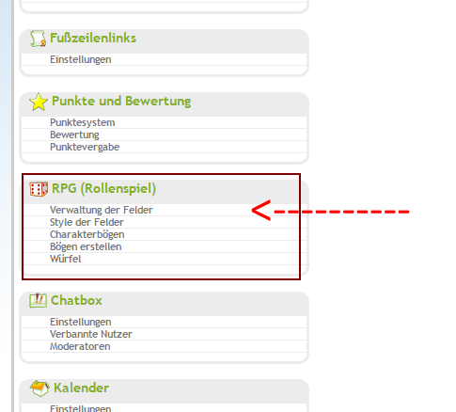Click the Chatbox notepad icon
The height and width of the screenshot is (412, 456).
39,301
